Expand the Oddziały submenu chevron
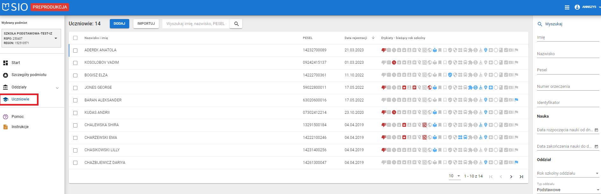Viewport: 601px width, 194px height. [57, 88]
